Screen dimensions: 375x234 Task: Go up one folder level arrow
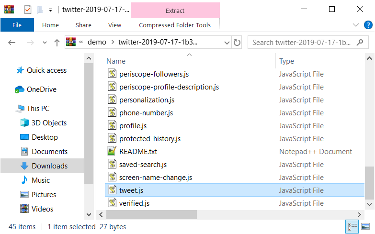(57, 43)
